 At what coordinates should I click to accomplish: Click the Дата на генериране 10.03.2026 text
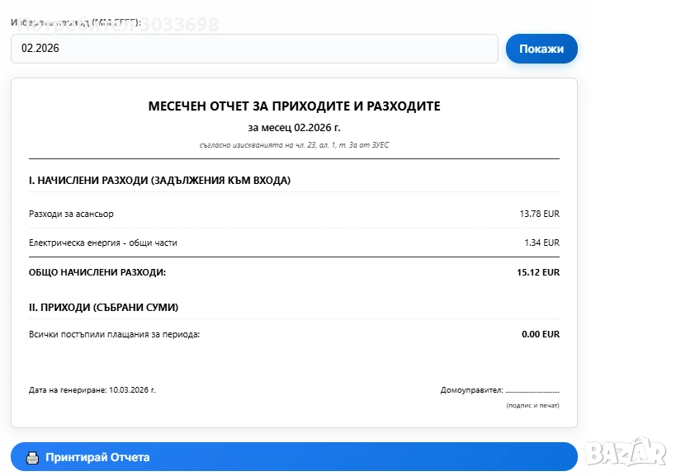coord(92,389)
